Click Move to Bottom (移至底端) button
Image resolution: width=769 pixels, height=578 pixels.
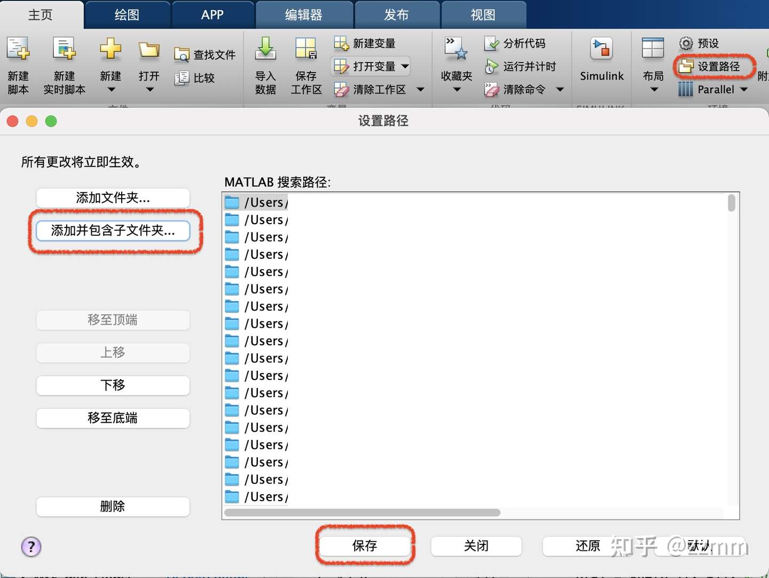coord(113,418)
